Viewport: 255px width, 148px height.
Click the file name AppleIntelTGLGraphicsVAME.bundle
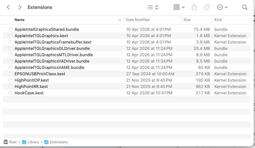pyautogui.click(x=49, y=68)
